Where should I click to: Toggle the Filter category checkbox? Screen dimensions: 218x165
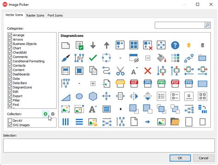click(10, 100)
